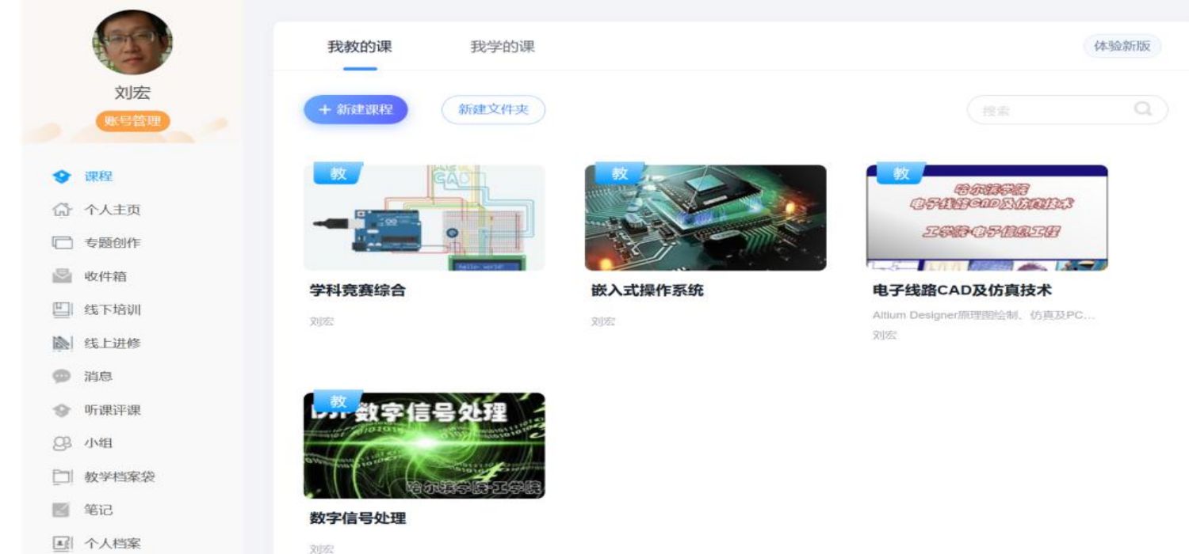Open 个人主页 home icon

[62, 211]
